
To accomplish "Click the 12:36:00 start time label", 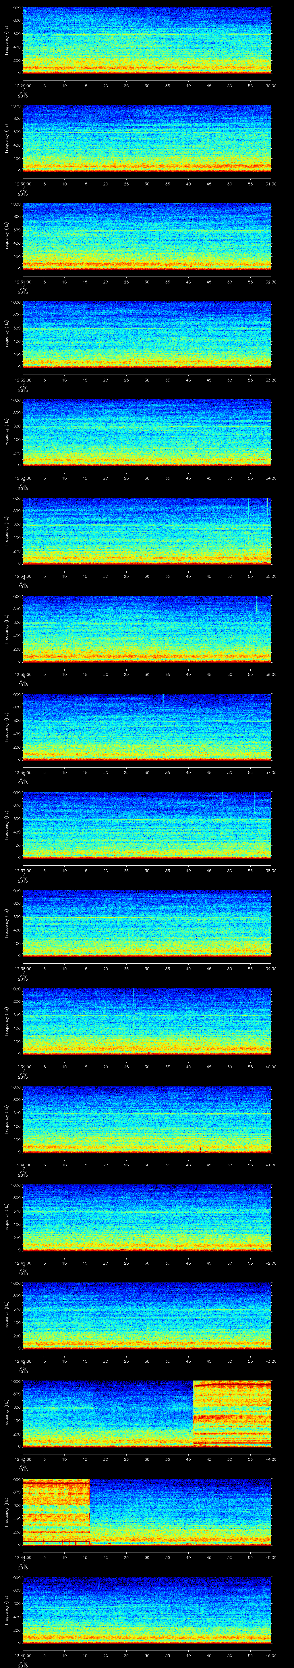I will click(23, 772).
